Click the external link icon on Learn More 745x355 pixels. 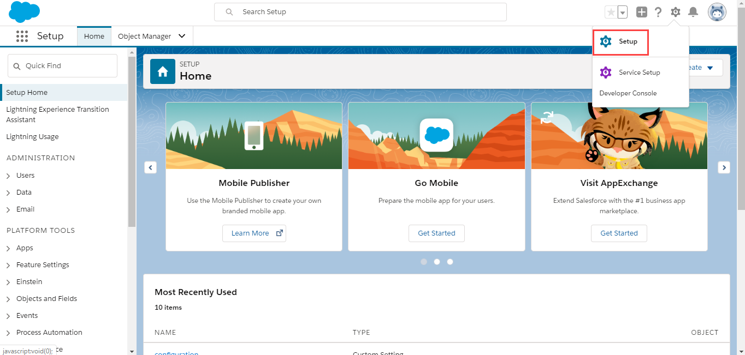[280, 233]
